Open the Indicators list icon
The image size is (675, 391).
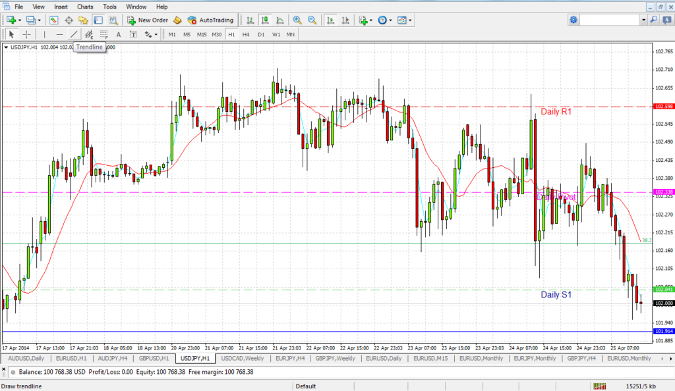click(x=363, y=20)
